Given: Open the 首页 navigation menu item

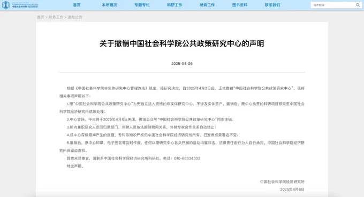Looking at the screenshot, I should click(77, 5).
